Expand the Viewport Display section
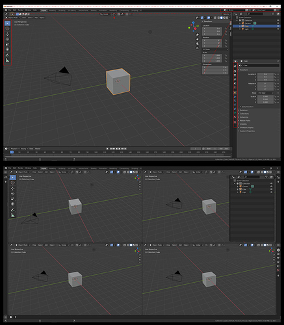The height and width of the screenshot is (325, 284). click(x=246, y=127)
